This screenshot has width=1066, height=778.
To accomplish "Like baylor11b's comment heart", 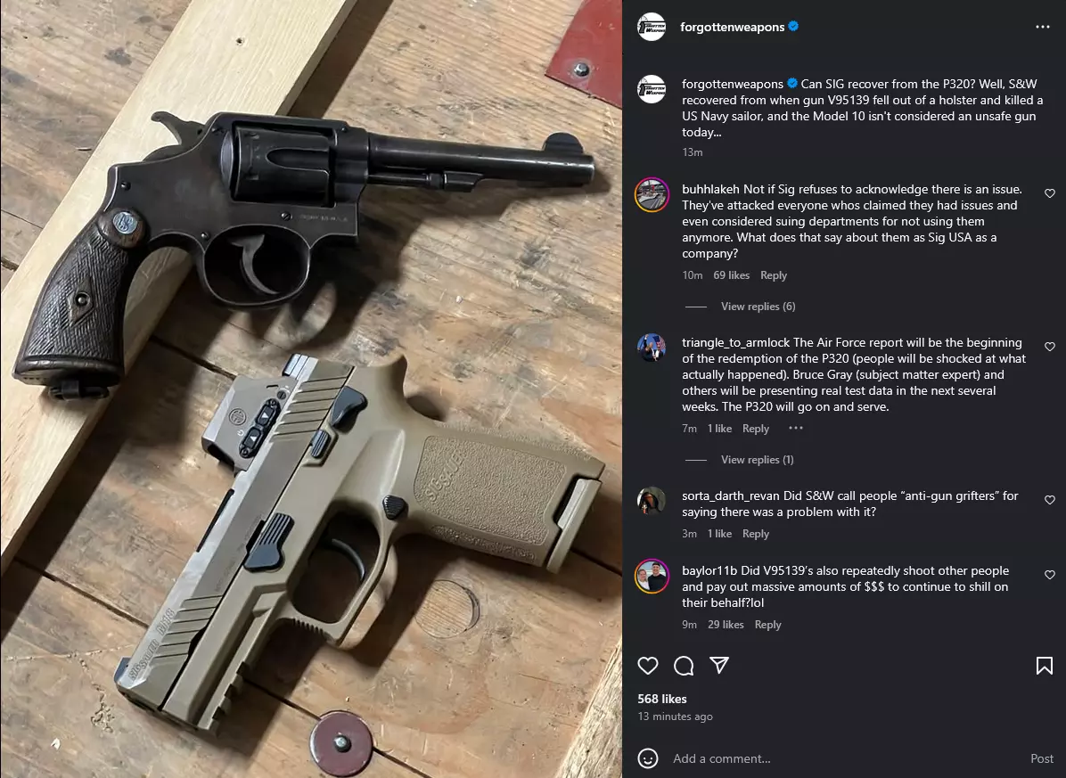I will [x=1050, y=575].
